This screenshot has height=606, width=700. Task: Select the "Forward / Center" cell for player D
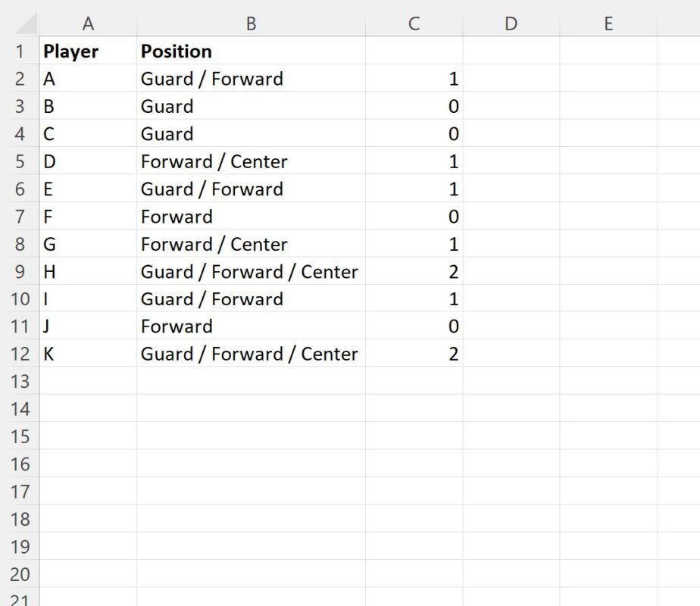click(251, 161)
